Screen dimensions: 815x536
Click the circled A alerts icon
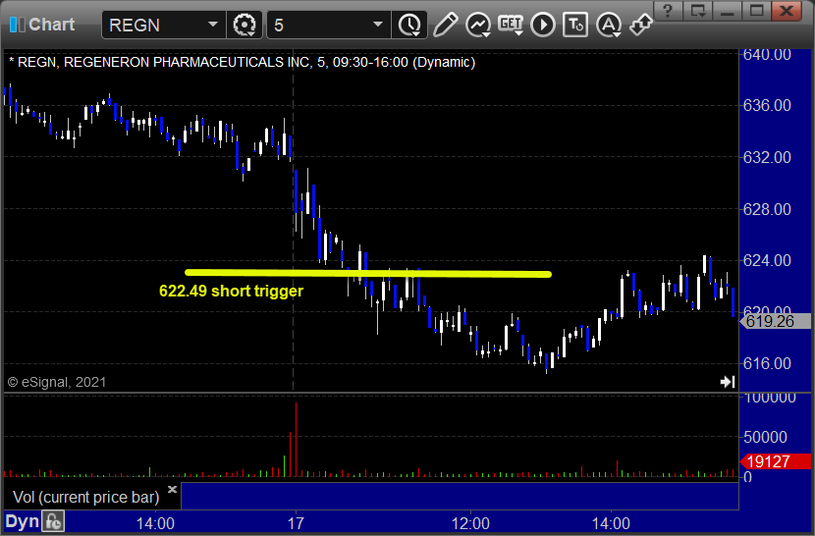609,25
